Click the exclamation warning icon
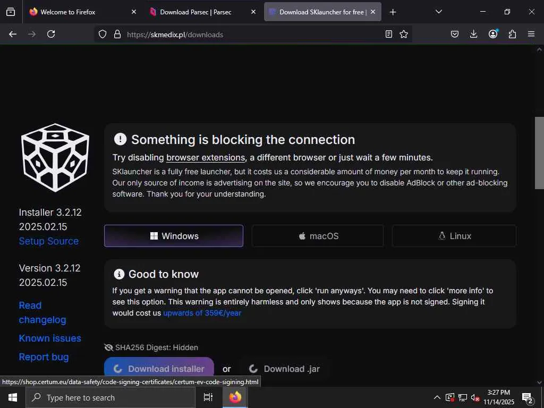This screenshot has width=544, height=408. click(120, 139)
